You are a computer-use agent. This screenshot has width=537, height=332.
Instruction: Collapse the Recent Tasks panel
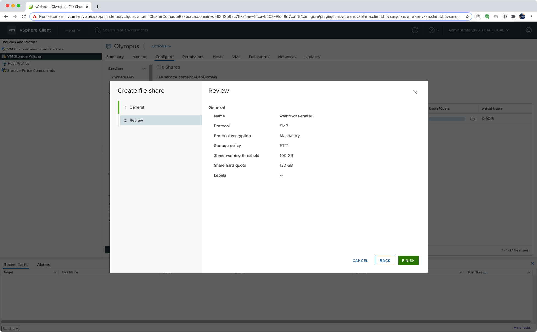point(532,264)
